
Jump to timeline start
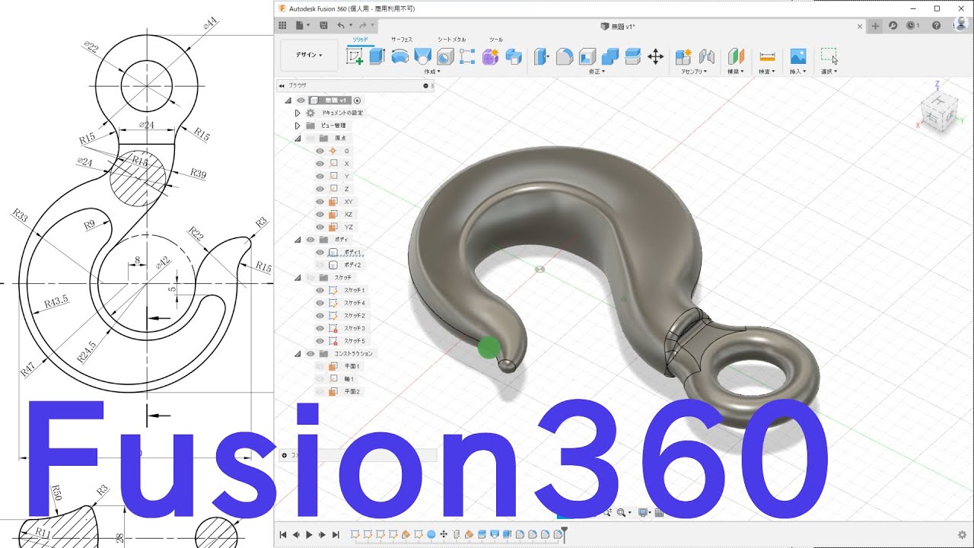(x=283, y=535)
